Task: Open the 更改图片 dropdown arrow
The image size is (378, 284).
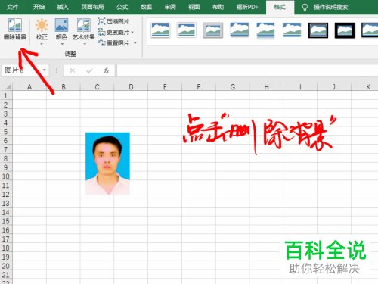Action: [x=132, y=33]
